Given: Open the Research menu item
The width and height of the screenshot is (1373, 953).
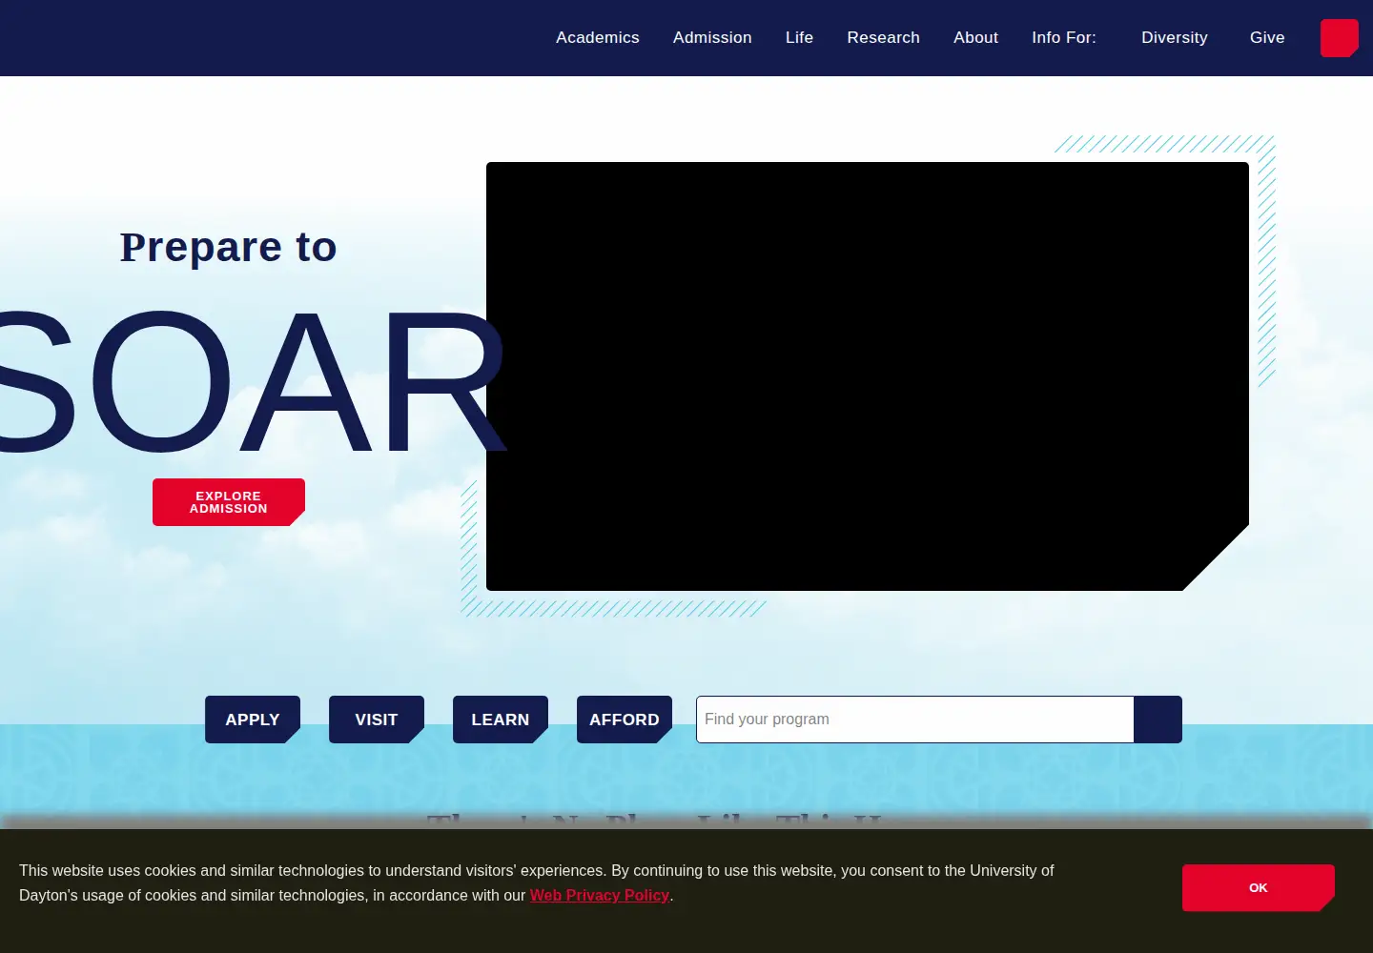Looking at the screenshot, I should coord(883,37).
